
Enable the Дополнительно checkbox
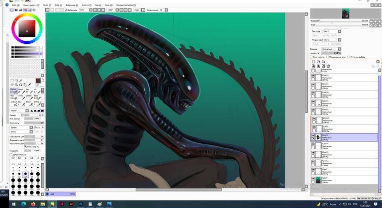tap(11, 155)
